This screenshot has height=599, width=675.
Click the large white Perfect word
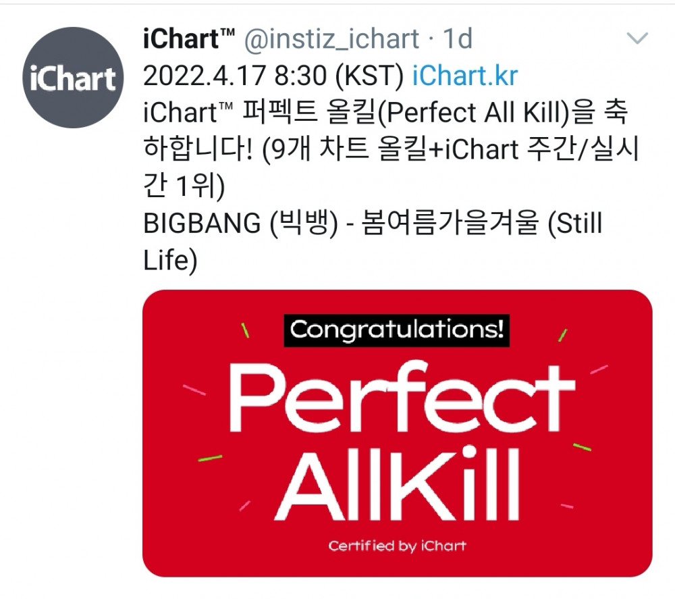point(402,398)
